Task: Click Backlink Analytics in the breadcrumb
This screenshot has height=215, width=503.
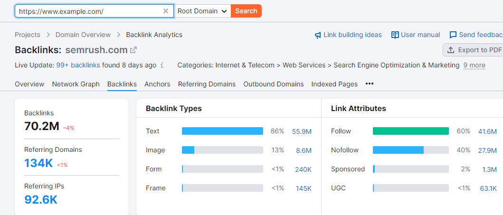Action: 154,35
